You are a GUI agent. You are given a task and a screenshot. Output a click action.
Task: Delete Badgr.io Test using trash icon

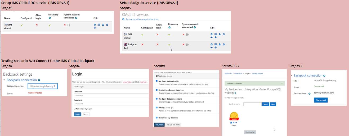[224, 44]
